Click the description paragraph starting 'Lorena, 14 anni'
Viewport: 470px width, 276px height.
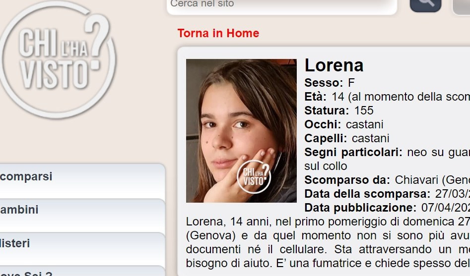328,242
